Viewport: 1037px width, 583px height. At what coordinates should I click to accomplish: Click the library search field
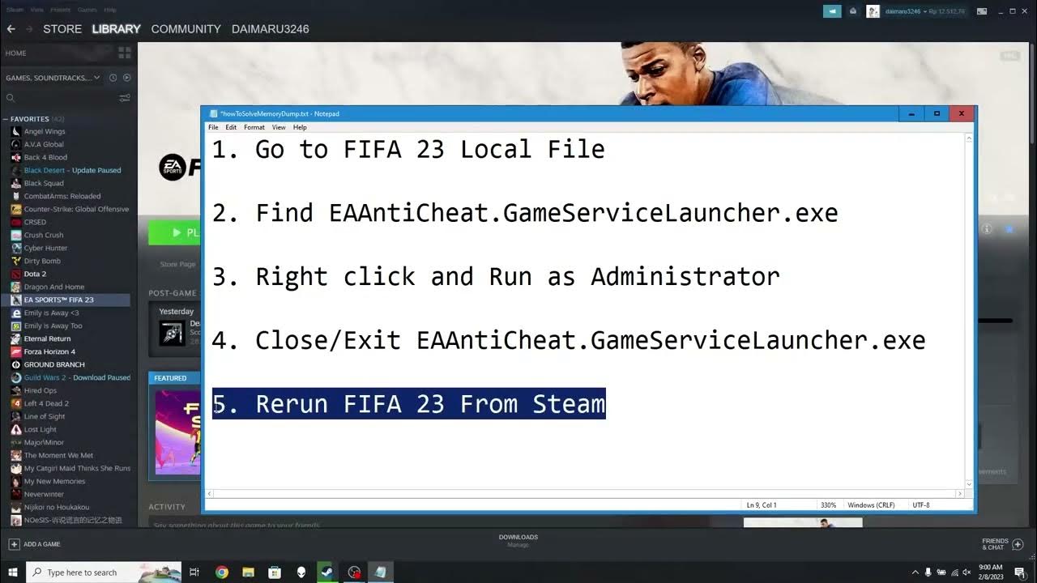click(61, 98)
